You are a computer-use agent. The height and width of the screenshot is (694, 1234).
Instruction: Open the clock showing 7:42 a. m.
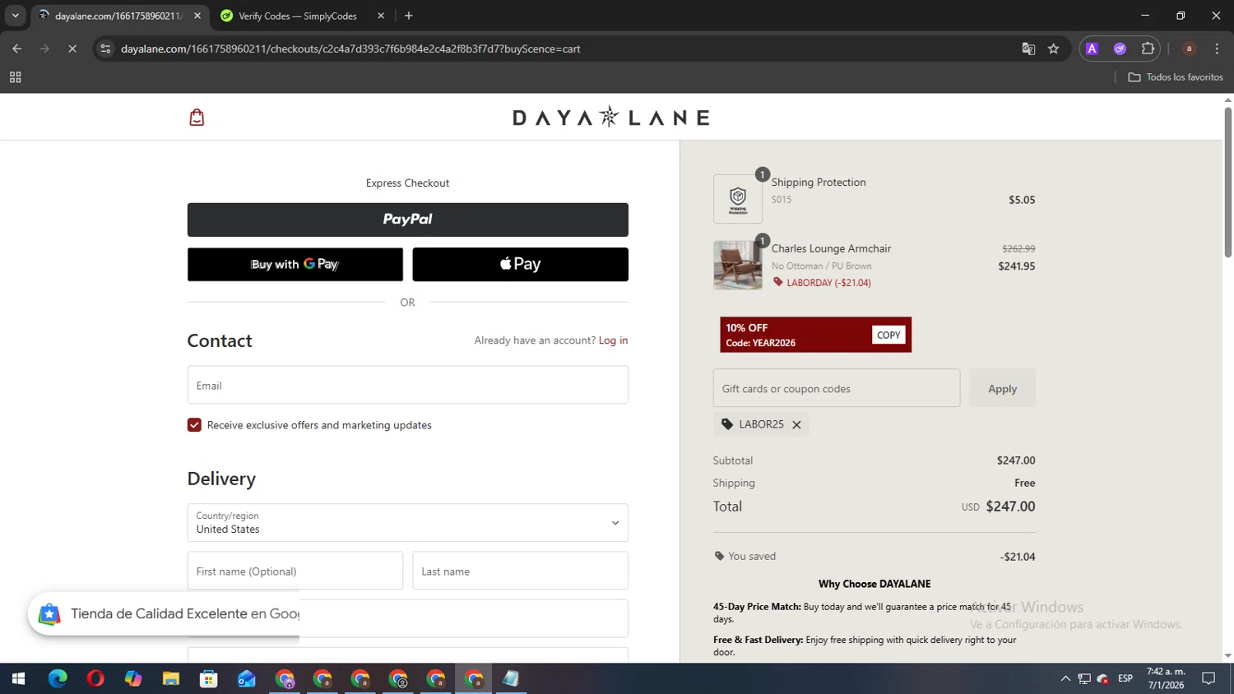coord(1166,679)
